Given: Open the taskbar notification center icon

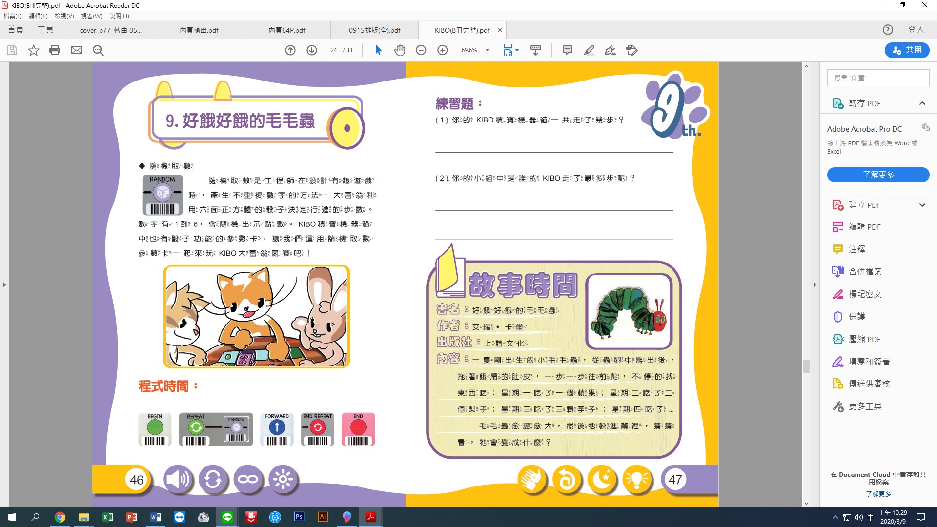Looking at the screenshot, I should 921,517.
